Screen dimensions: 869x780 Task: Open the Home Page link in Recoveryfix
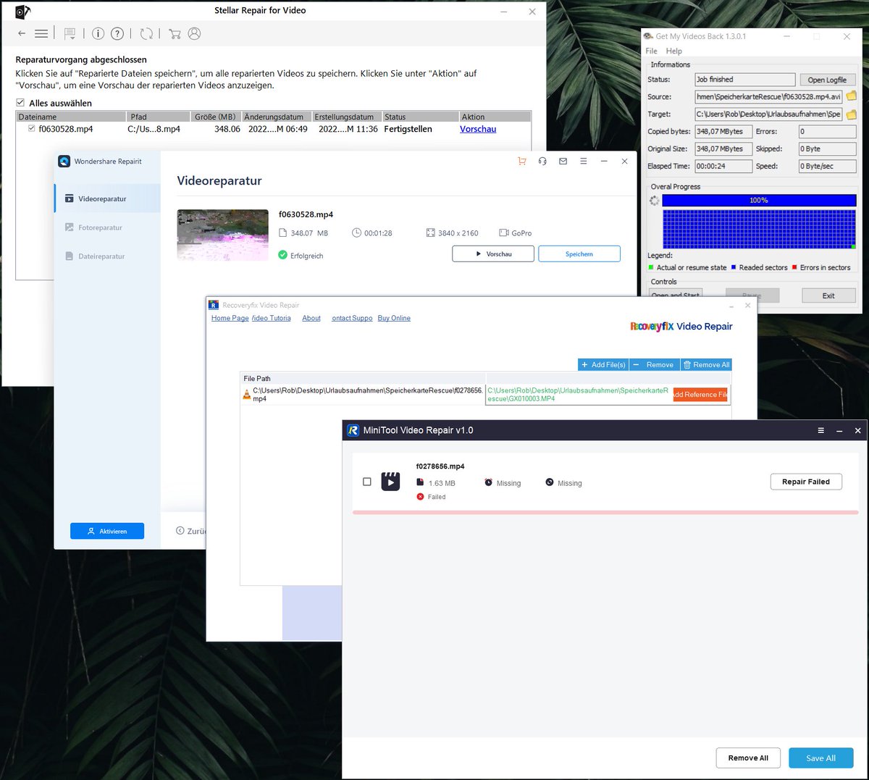click(230, 318)
